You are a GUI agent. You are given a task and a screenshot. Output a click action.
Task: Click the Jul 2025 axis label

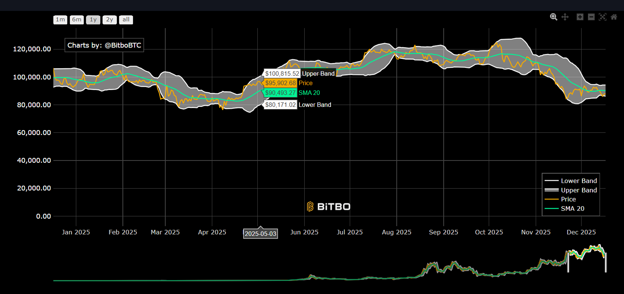pyautogui.click(x=350, y=232)
